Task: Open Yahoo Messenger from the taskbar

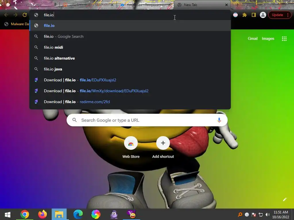Action: (131, 214)
